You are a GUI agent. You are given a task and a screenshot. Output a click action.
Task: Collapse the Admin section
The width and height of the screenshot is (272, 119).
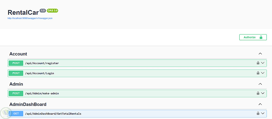[x=260, y=84]
